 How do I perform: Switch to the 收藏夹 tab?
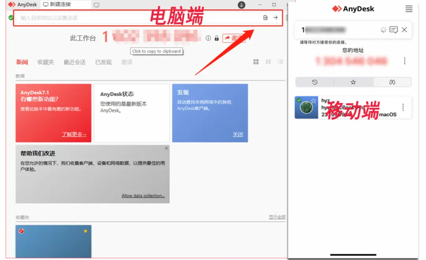46,62
